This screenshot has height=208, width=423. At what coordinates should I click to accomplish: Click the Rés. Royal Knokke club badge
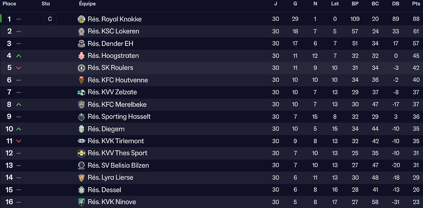(x=82, y=19)
